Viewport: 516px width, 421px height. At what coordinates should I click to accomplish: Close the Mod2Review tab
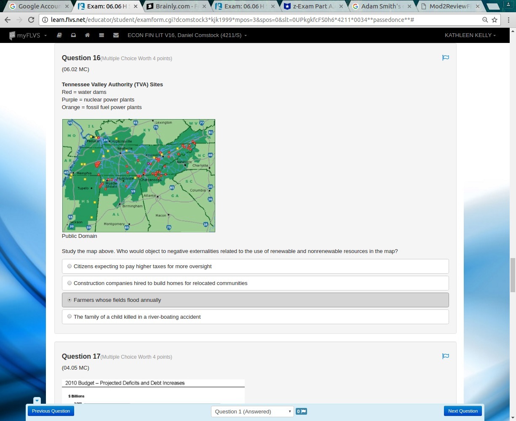point(478,6)
